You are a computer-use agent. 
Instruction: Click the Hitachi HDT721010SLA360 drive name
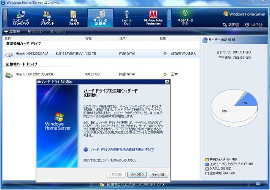34,74
